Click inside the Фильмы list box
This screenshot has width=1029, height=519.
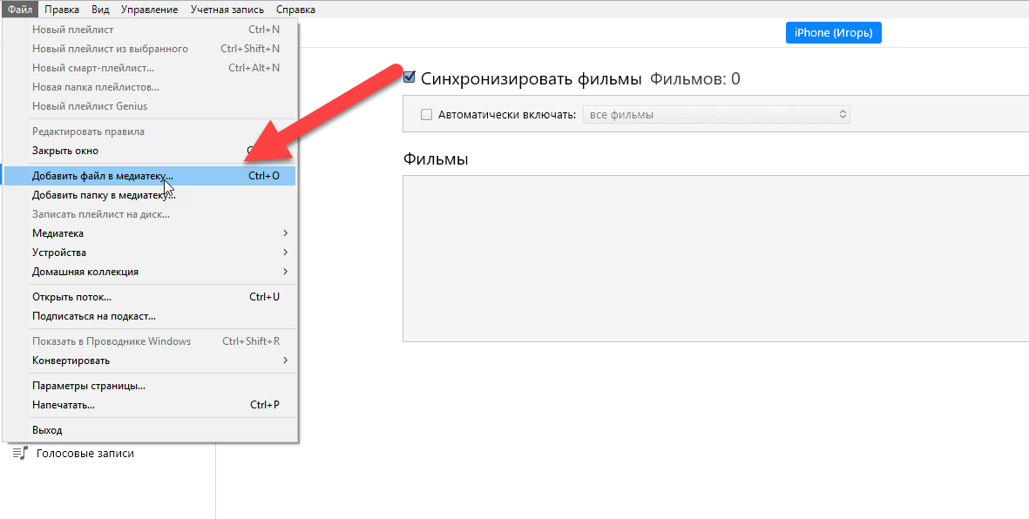coord(715,259)
